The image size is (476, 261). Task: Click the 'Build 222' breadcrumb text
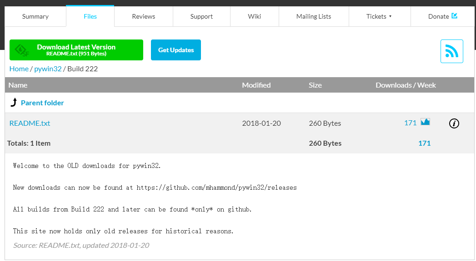click(83, 69)
